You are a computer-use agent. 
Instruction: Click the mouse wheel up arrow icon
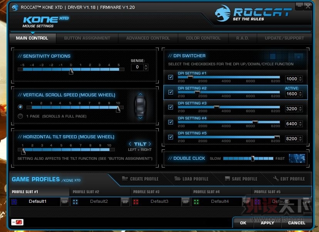(140, 94)
